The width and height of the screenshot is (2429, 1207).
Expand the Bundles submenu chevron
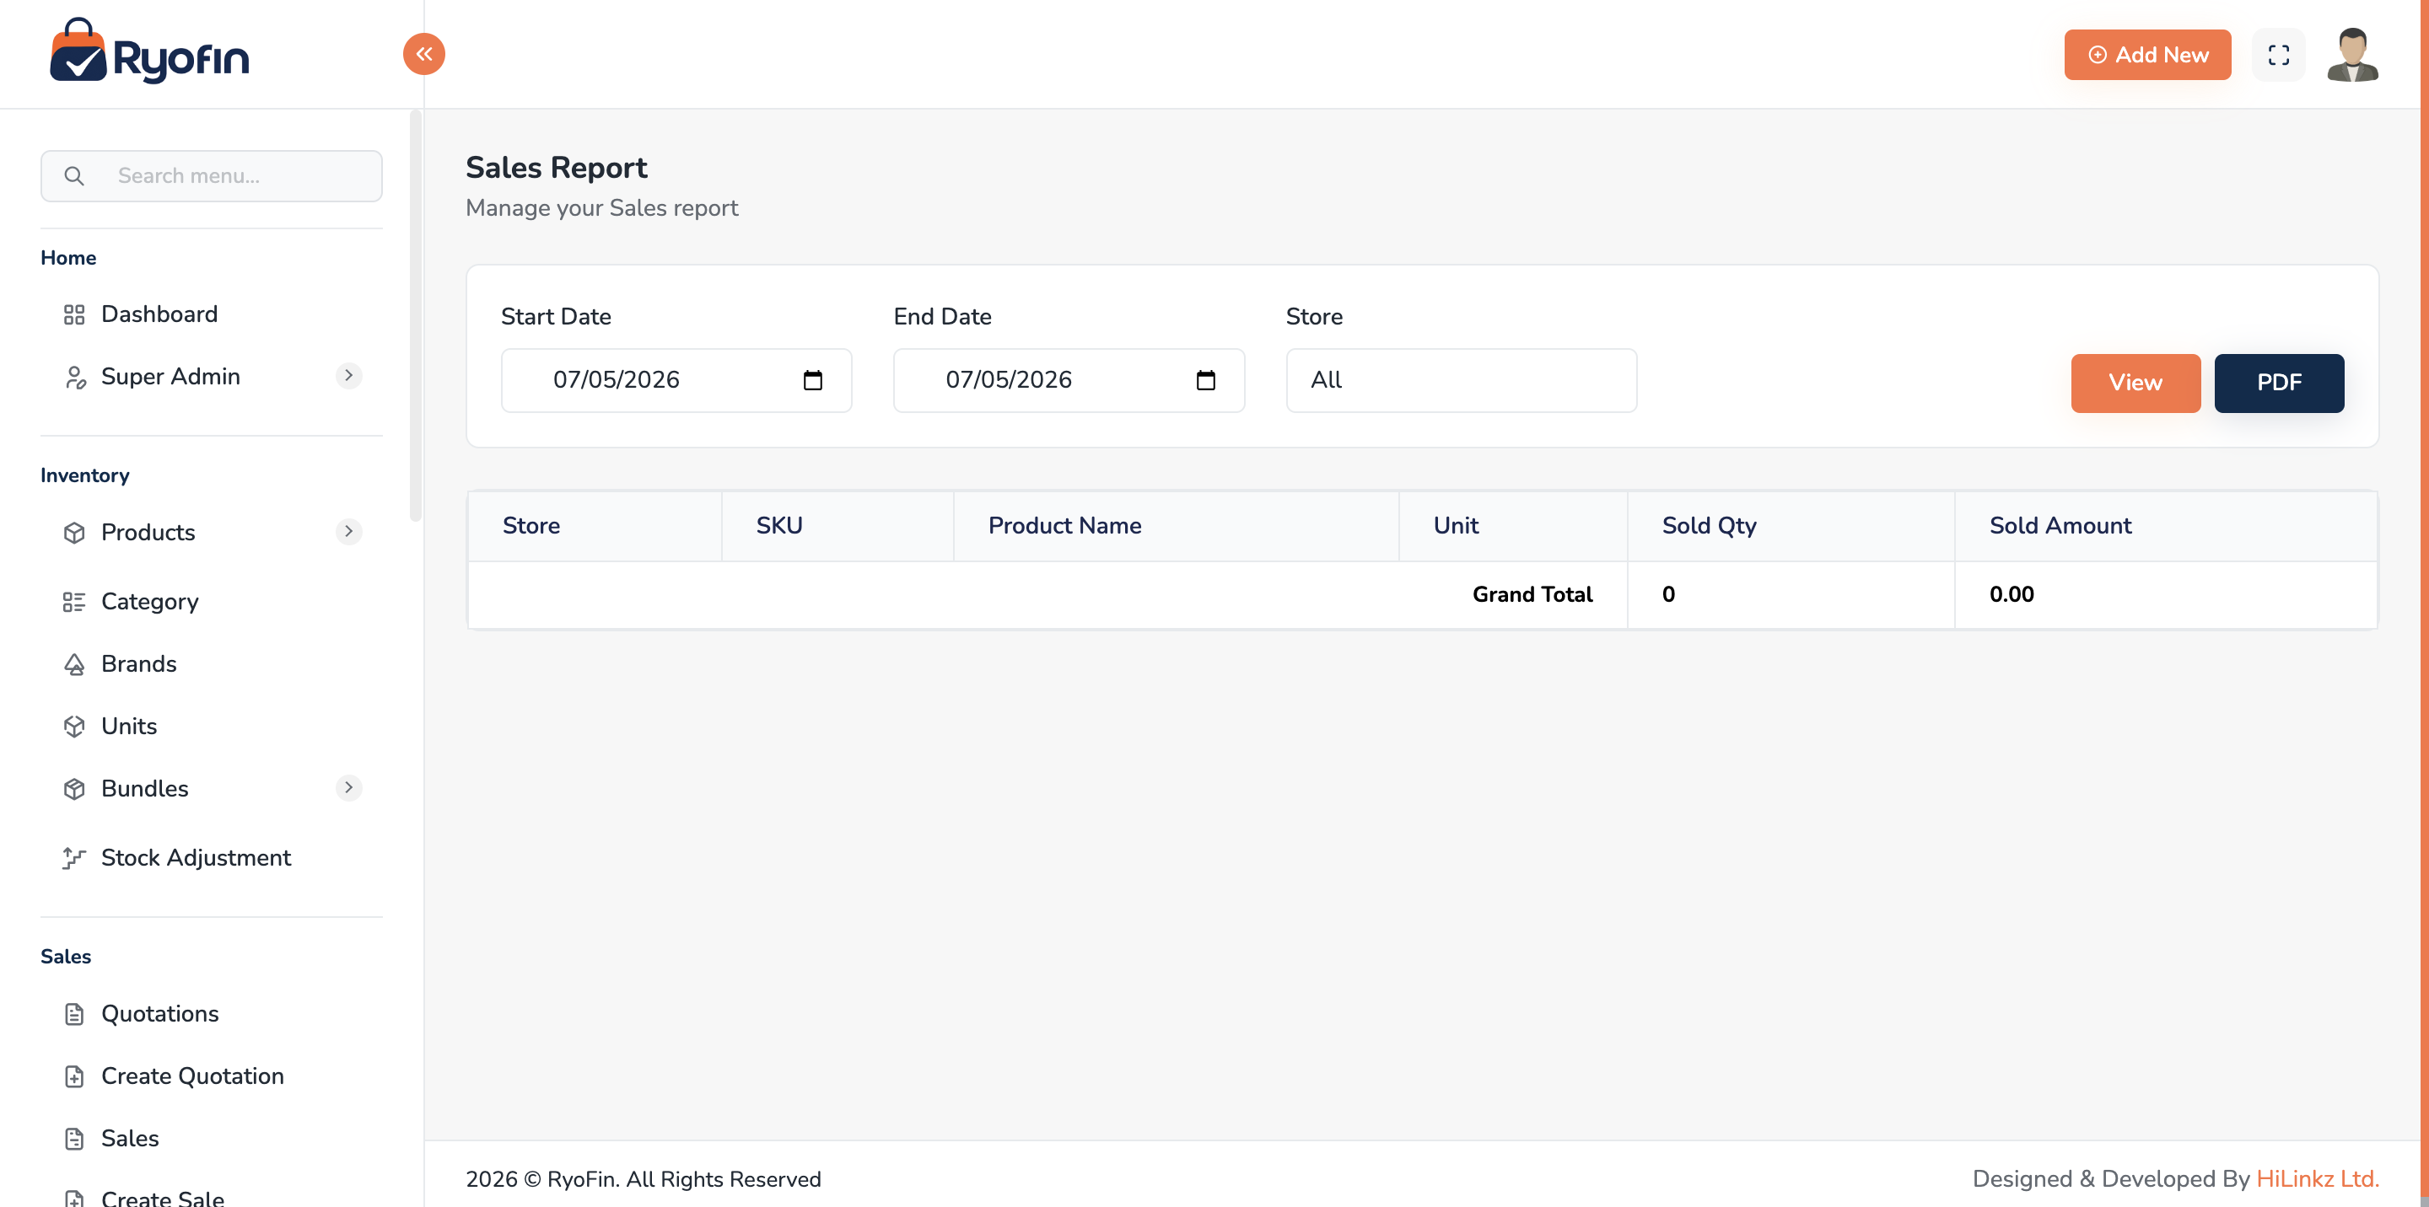click(x=349, y=788)
